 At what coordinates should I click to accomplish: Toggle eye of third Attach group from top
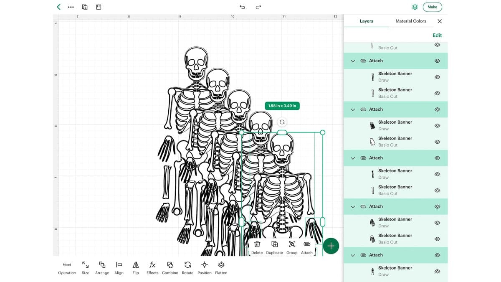(x=437, y=158)
